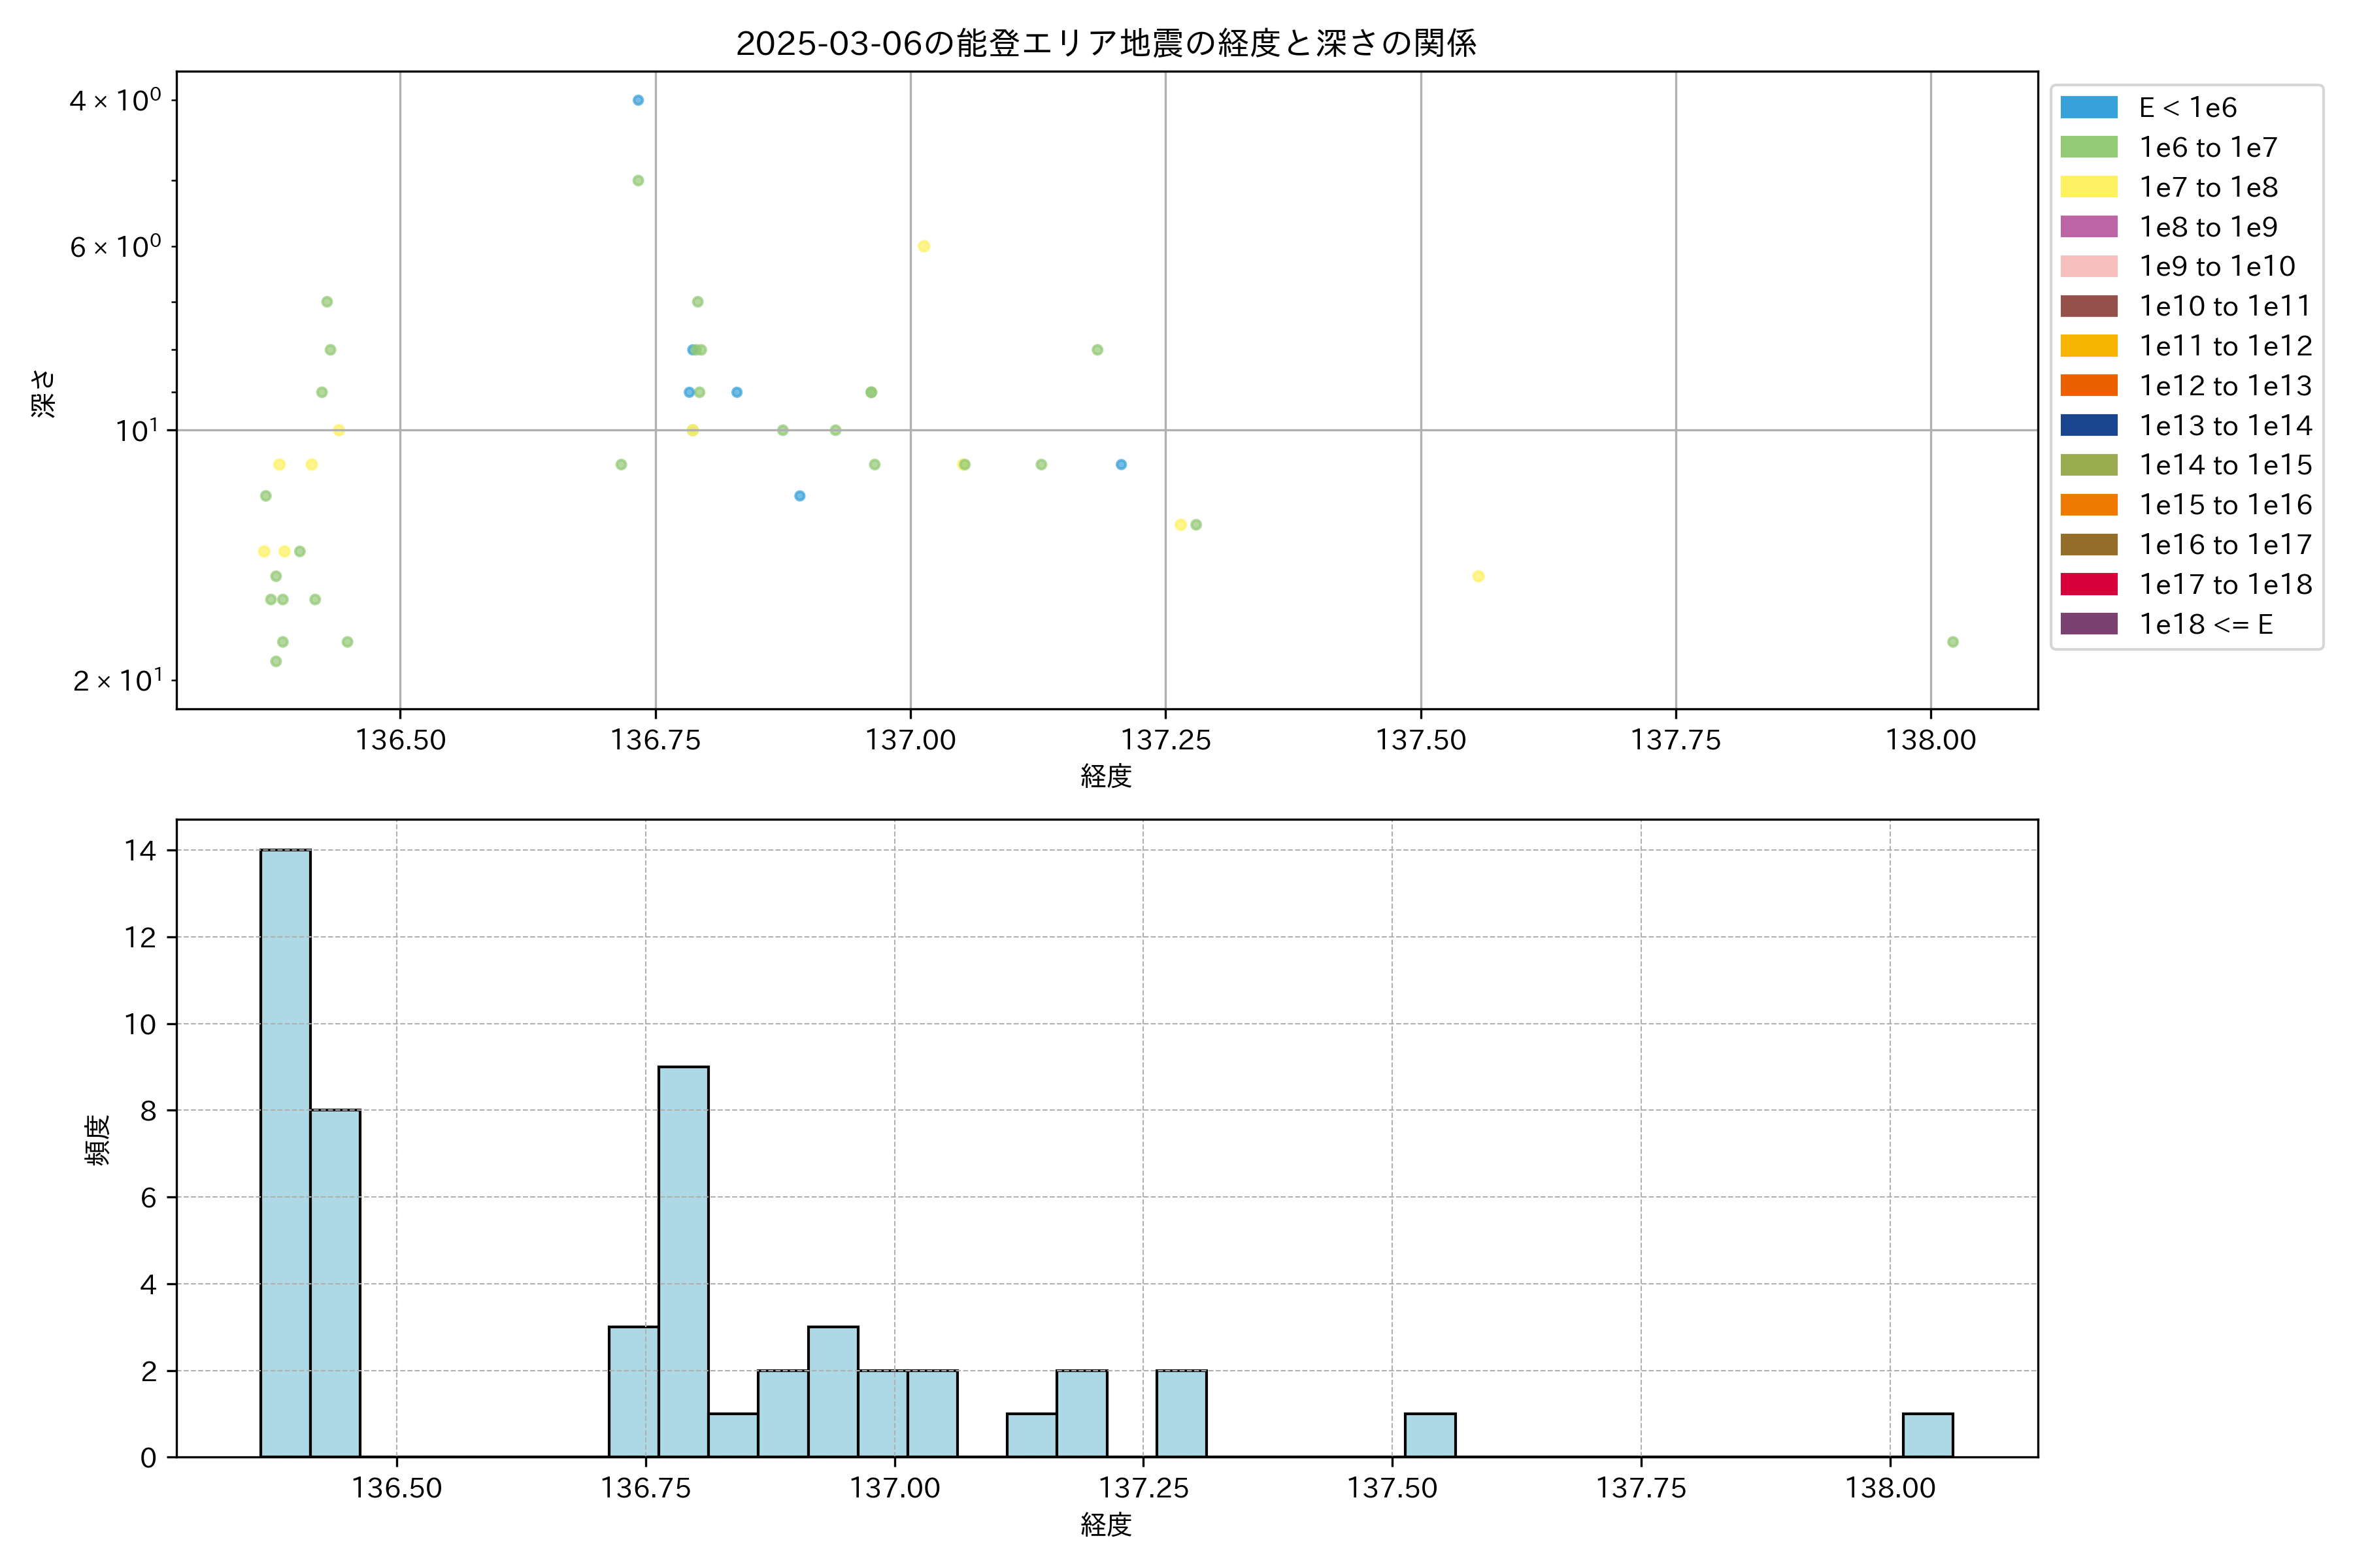Click the histogram bar with frequency 9
This screenshot has height=1568, width=2353.
point(683,1260)
